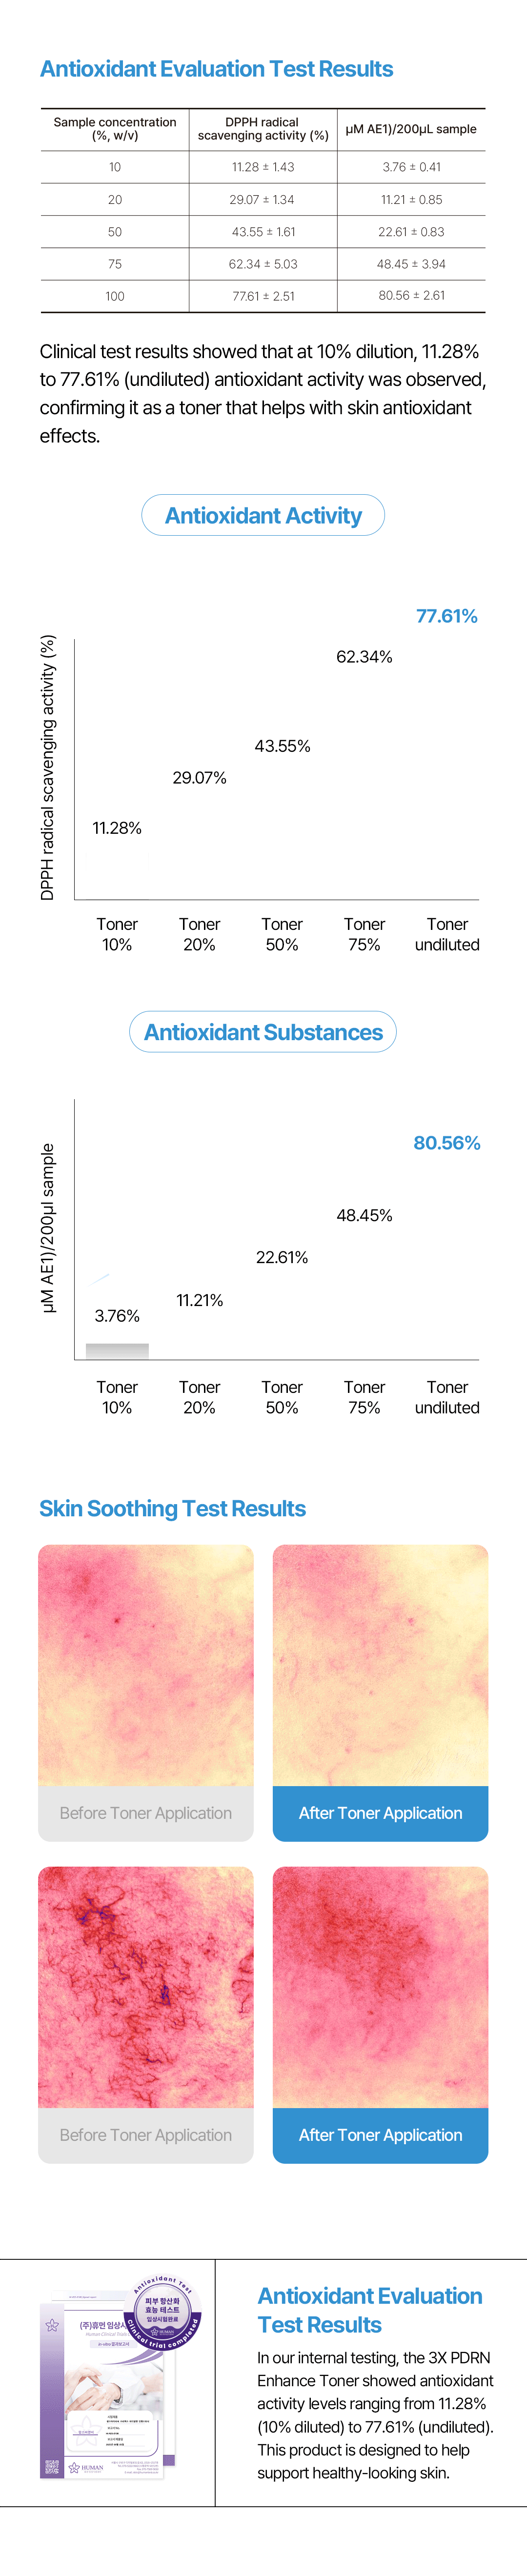Click the Antioxidant Substances pill label
This screenshot has height=2576, width=527.
pos(263,1032)
